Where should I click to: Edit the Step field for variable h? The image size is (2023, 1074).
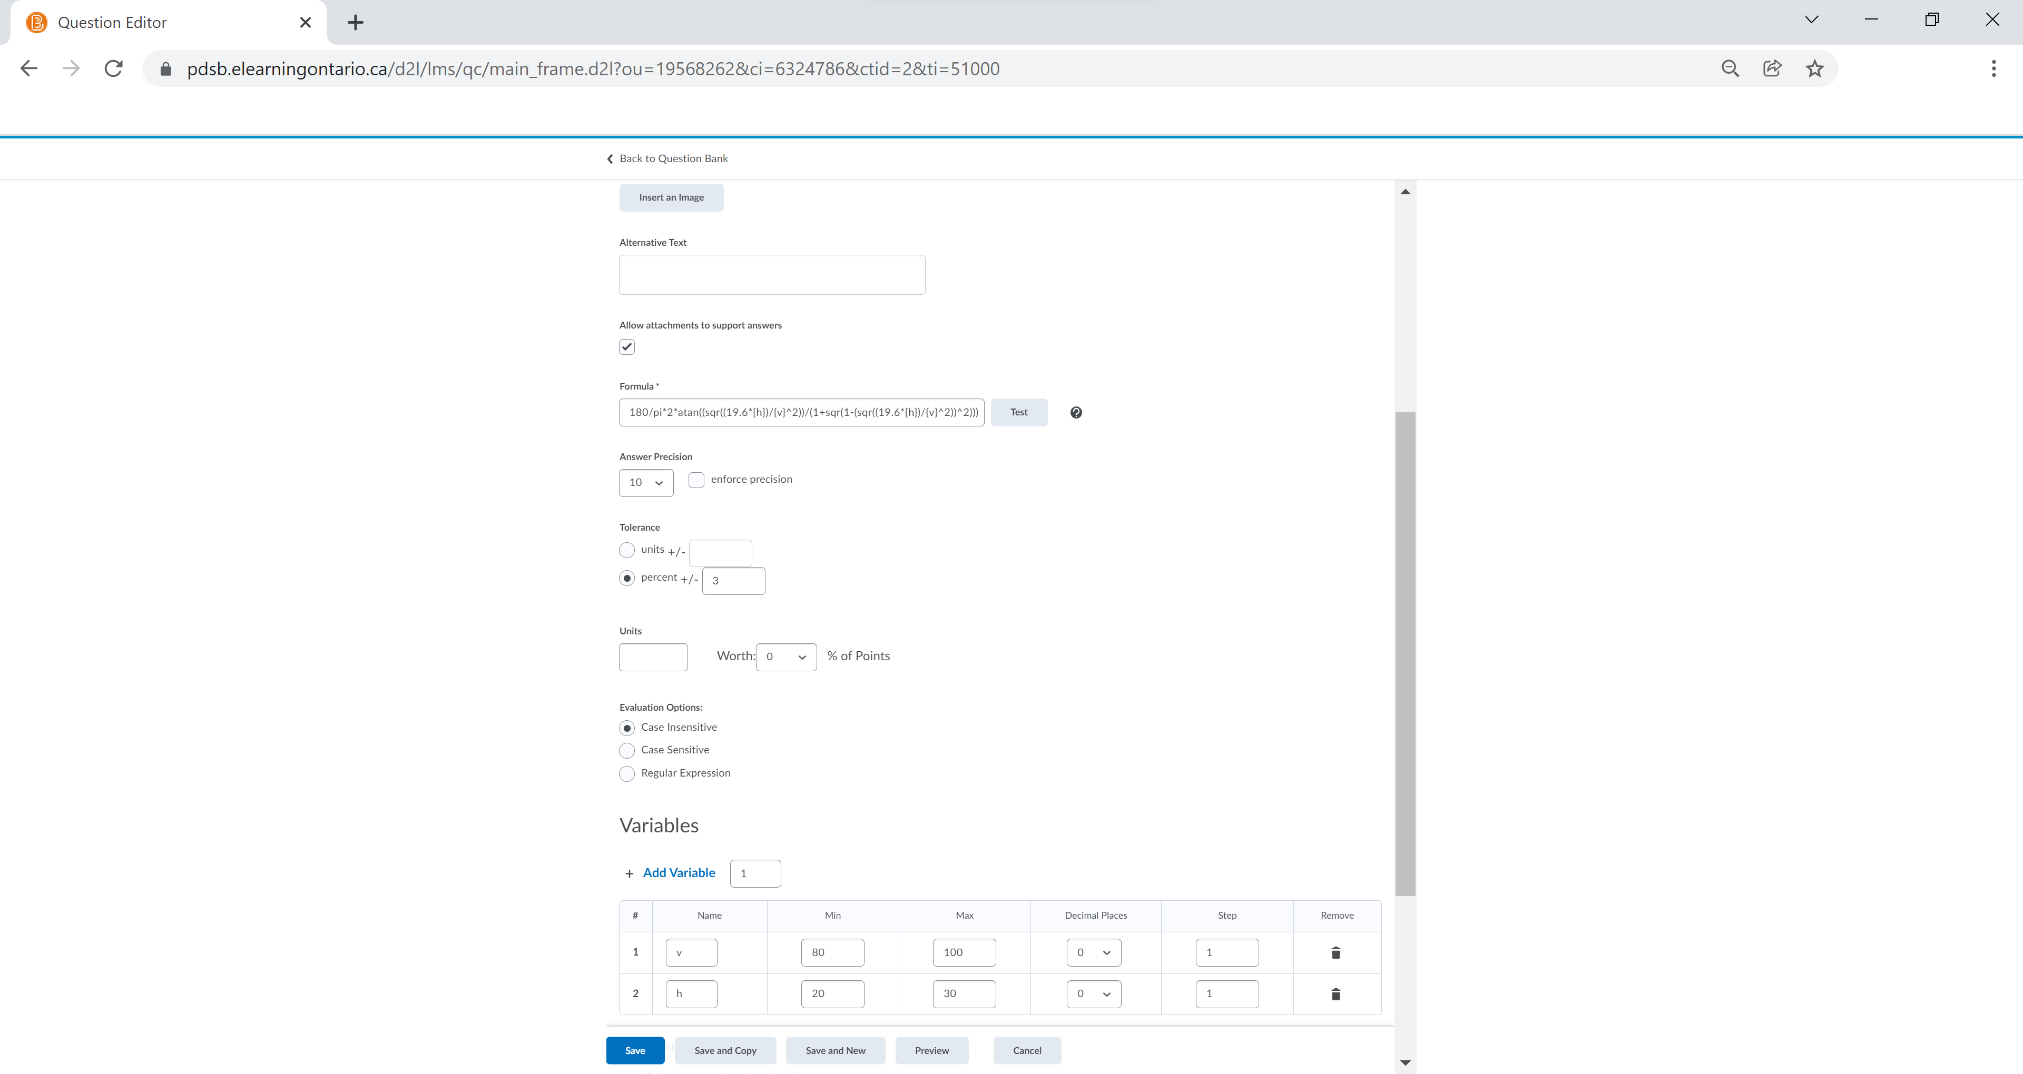[x=1227, y=994]
